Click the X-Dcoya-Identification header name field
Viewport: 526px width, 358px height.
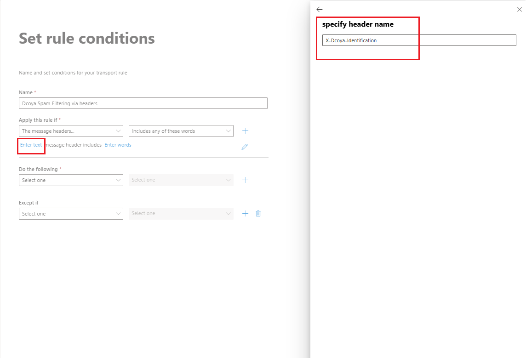(419, 40)
